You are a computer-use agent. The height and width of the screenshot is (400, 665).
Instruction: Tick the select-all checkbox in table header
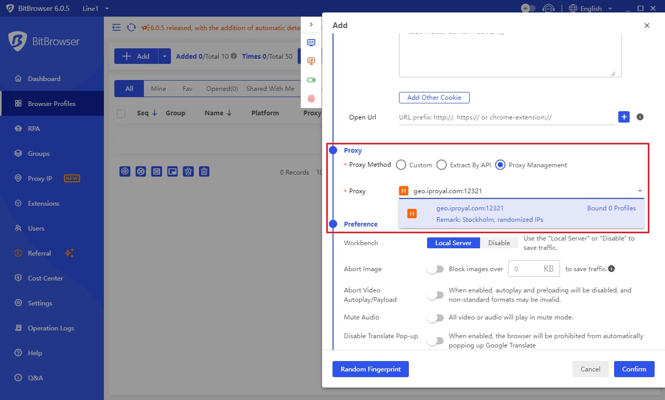click(121, 114)
